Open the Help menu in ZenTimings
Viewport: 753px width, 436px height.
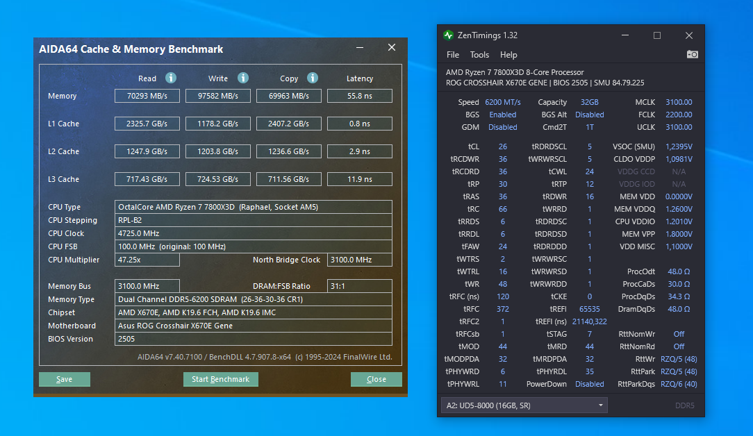coord(508,55)
